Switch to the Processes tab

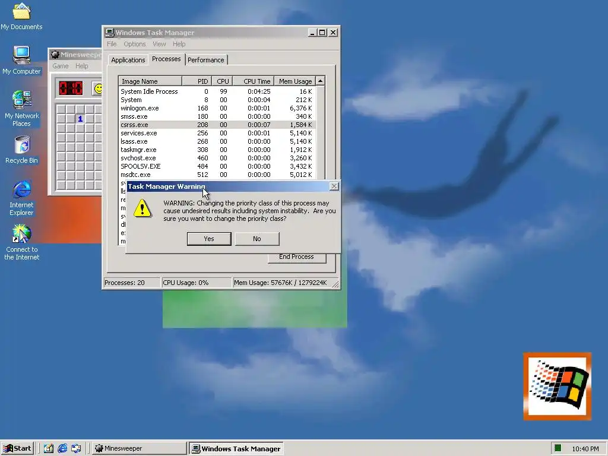click(x=166, y=59)
